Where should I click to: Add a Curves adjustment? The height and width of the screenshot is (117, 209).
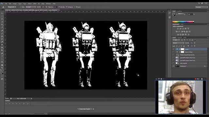183,29
